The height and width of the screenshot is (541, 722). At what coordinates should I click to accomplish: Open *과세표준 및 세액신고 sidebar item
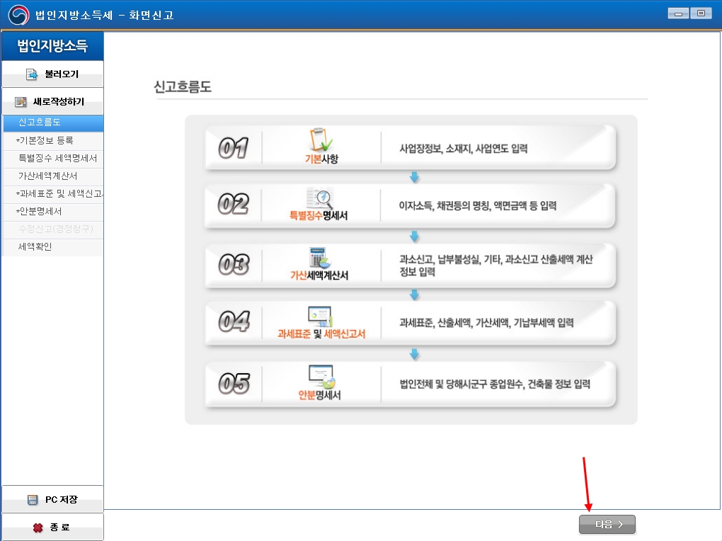click(53, 194)
